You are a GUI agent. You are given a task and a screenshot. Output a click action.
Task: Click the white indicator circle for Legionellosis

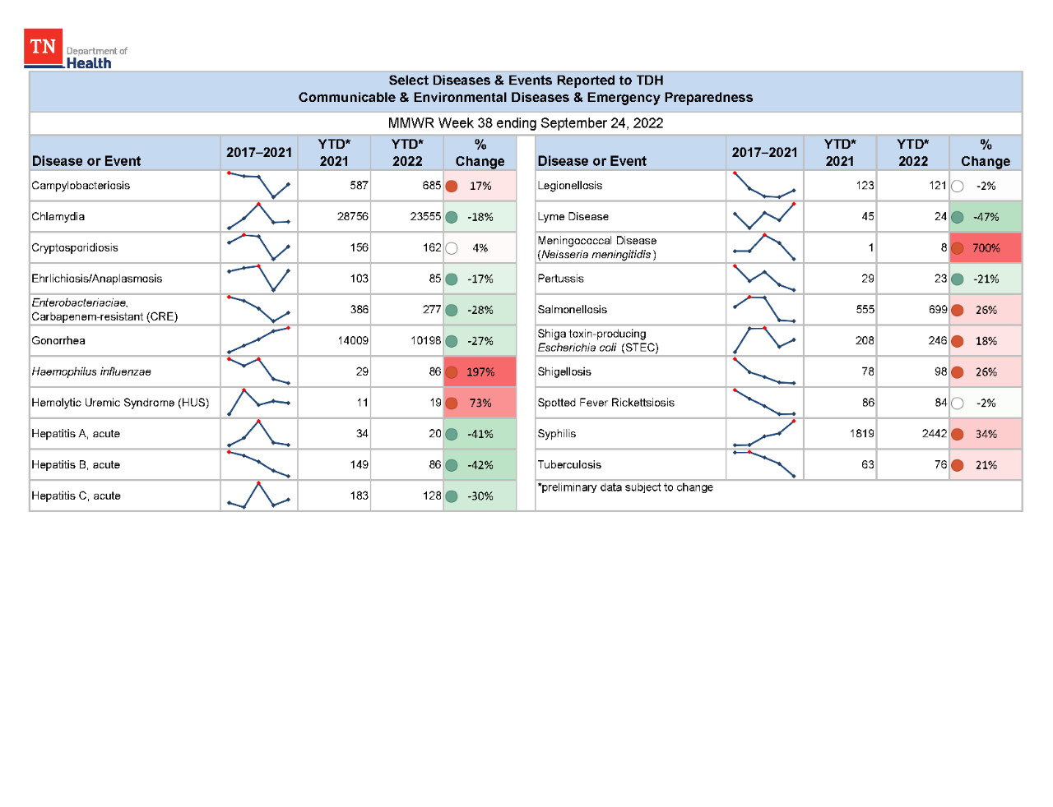(x=958, y=186)
